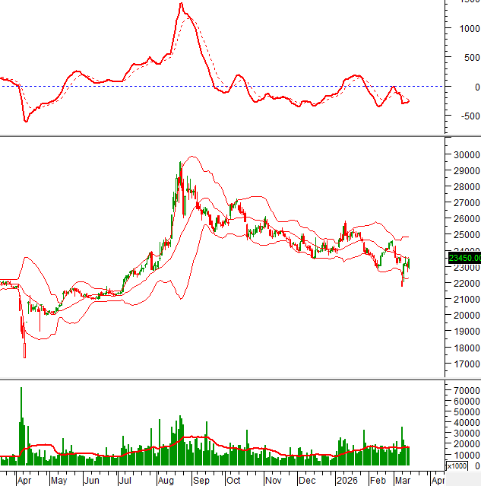The height and width of the screenshot is (486, 481).
Task: Click the 29000 level on the price axis
Action: pos(464,170)
